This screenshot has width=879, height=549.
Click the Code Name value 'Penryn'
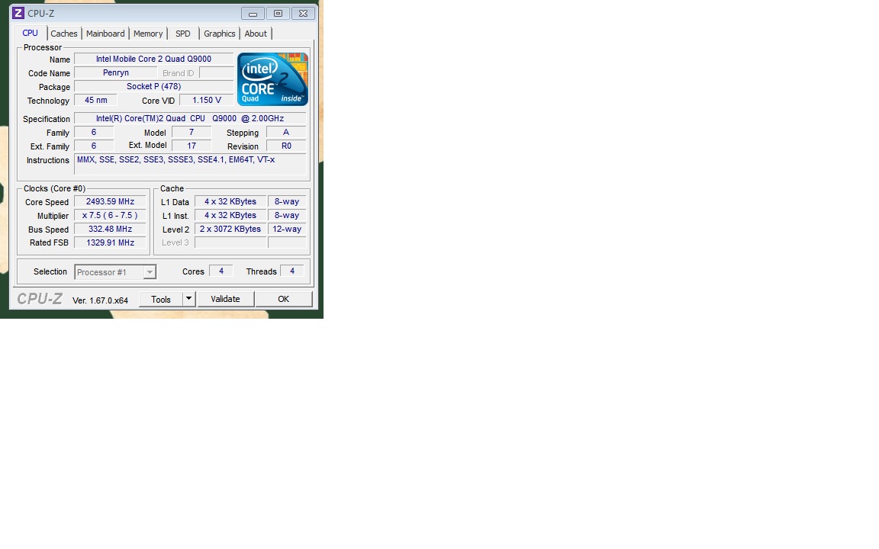116,73
